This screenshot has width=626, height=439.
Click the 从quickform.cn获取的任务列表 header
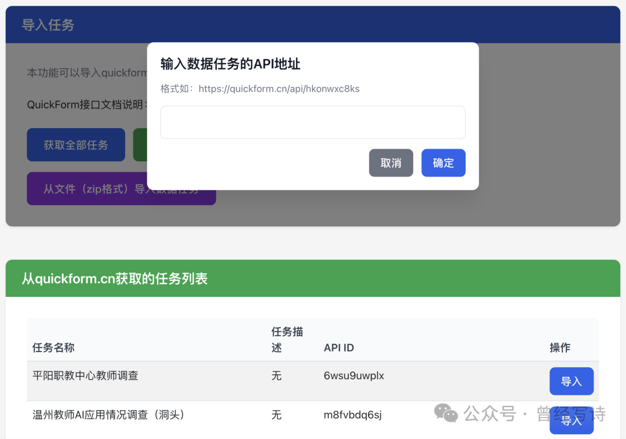click(x=312, y=278)
